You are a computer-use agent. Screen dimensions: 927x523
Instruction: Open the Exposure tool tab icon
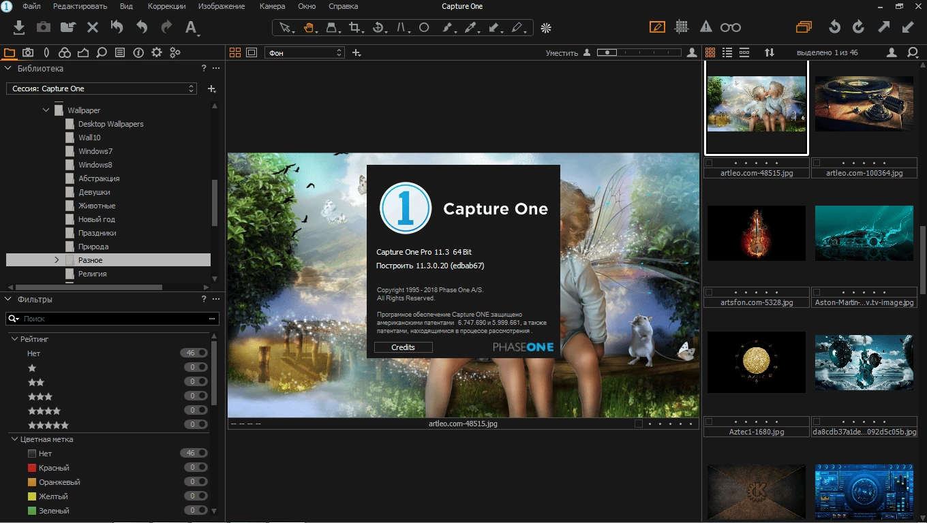(83, 52)
